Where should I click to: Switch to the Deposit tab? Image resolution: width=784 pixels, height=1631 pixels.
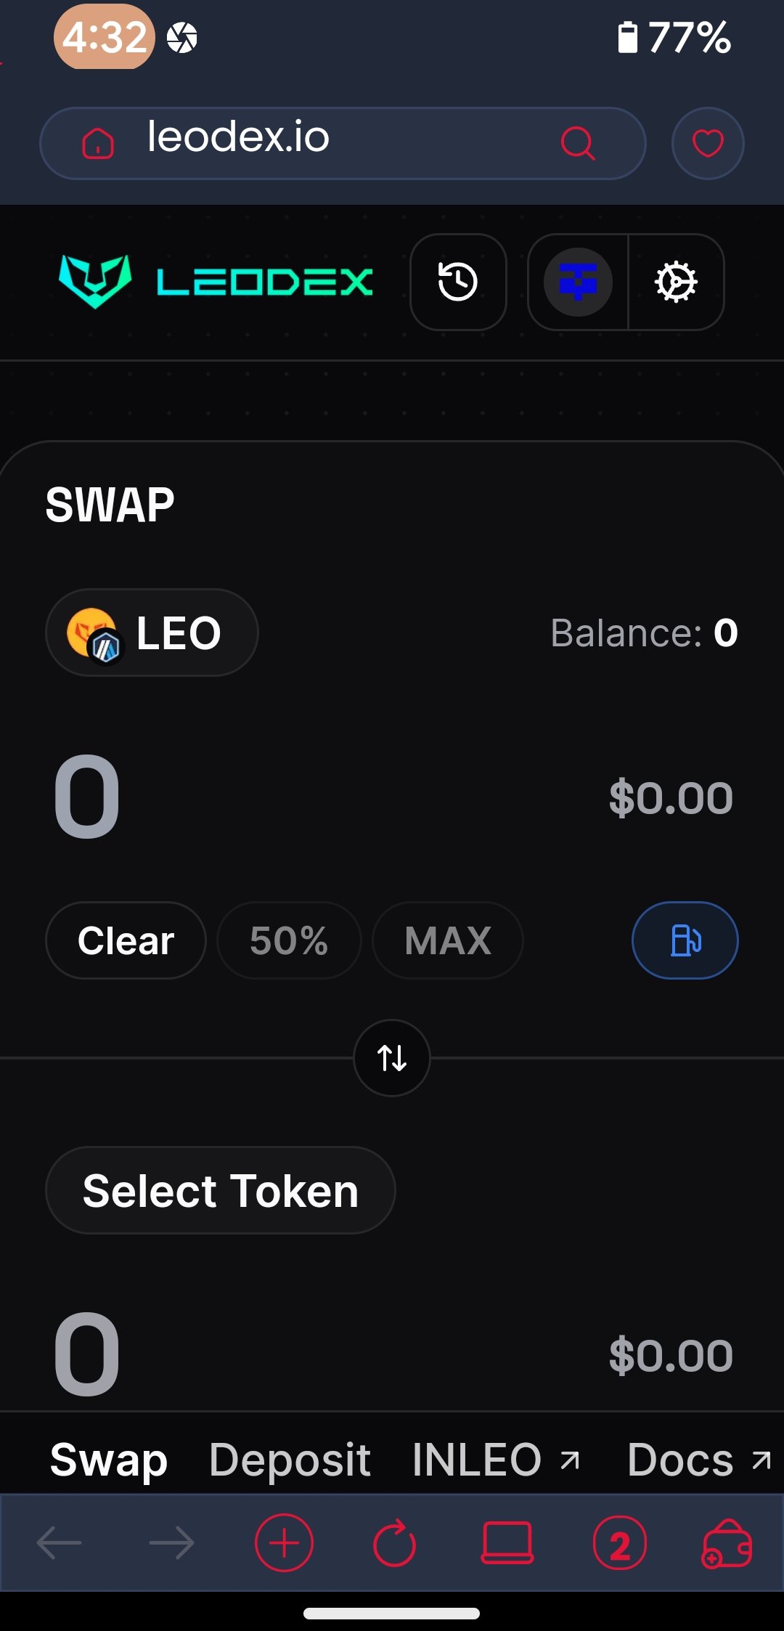290,1460
